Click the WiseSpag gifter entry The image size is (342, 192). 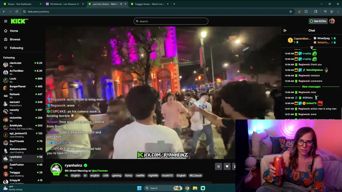pyautogui.click(x=324, y=38)
